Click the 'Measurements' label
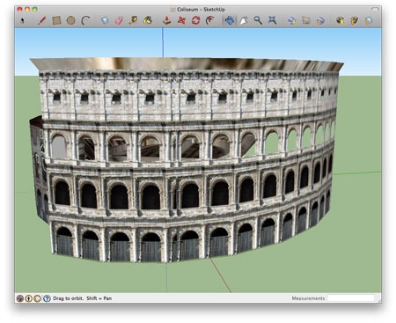The width and height of the screenshot is (396, 323). pyautogui.click(x=308, y=298)
